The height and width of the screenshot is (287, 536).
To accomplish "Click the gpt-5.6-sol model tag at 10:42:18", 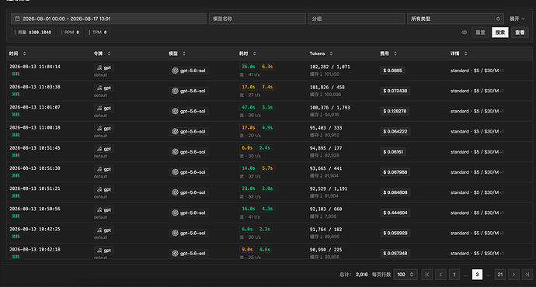I will click(x=189, y=253).
